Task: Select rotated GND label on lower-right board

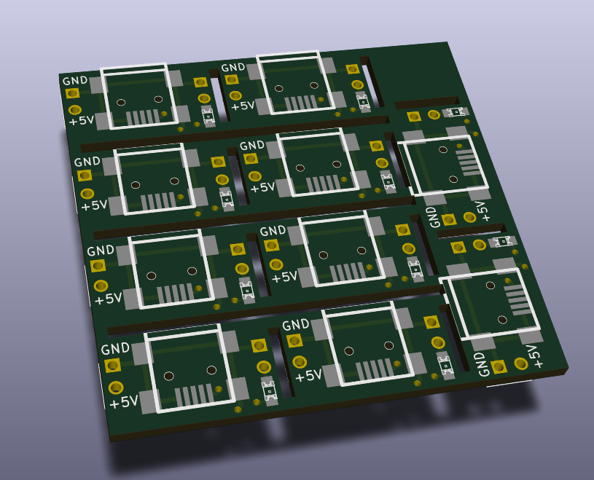Action: tap(481, 364)
